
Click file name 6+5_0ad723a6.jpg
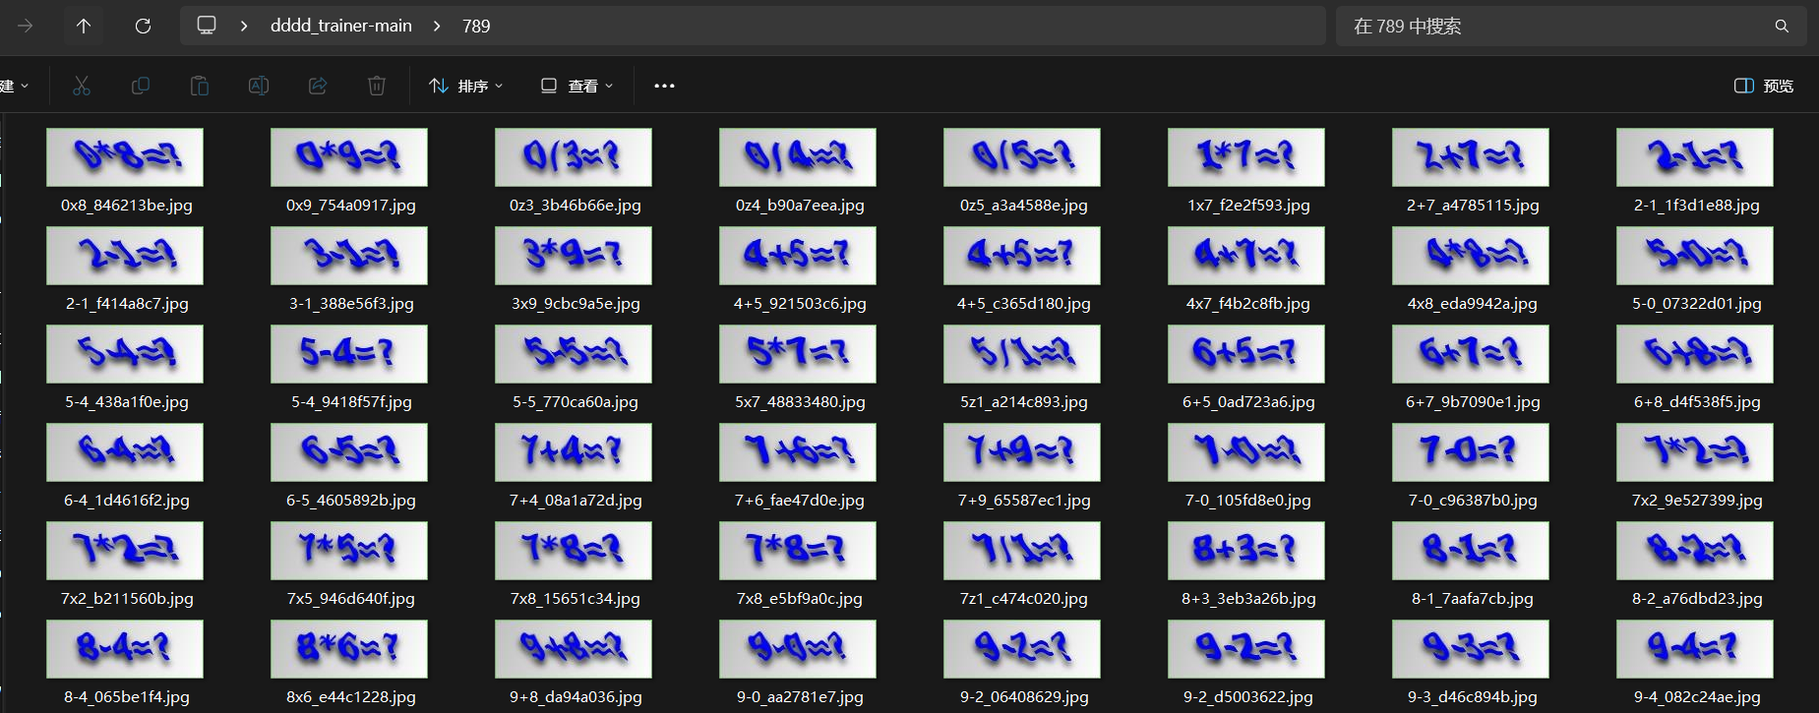[1248, 402]
